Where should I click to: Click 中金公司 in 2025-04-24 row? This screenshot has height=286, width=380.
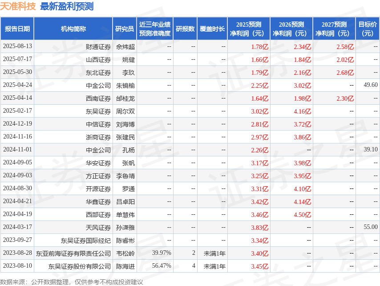pos(98,86)
